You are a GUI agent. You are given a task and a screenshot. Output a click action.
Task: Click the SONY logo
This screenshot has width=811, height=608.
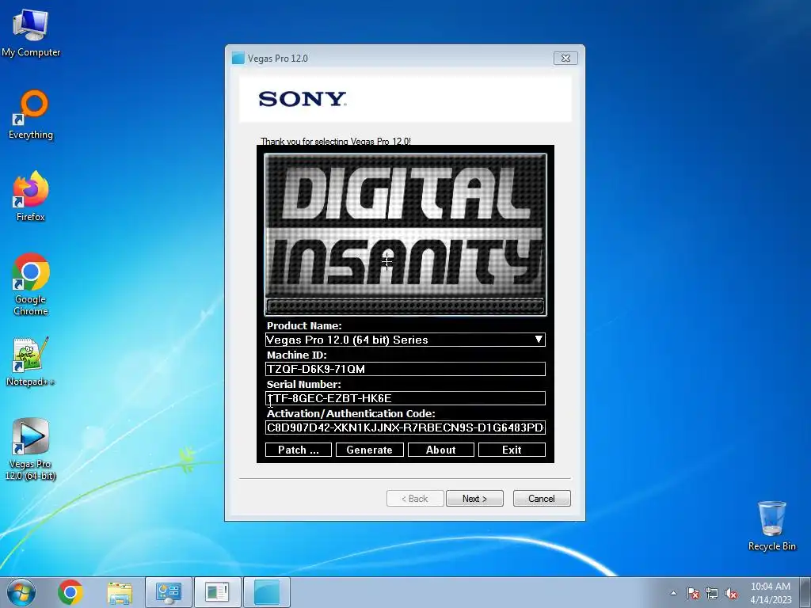303,99
